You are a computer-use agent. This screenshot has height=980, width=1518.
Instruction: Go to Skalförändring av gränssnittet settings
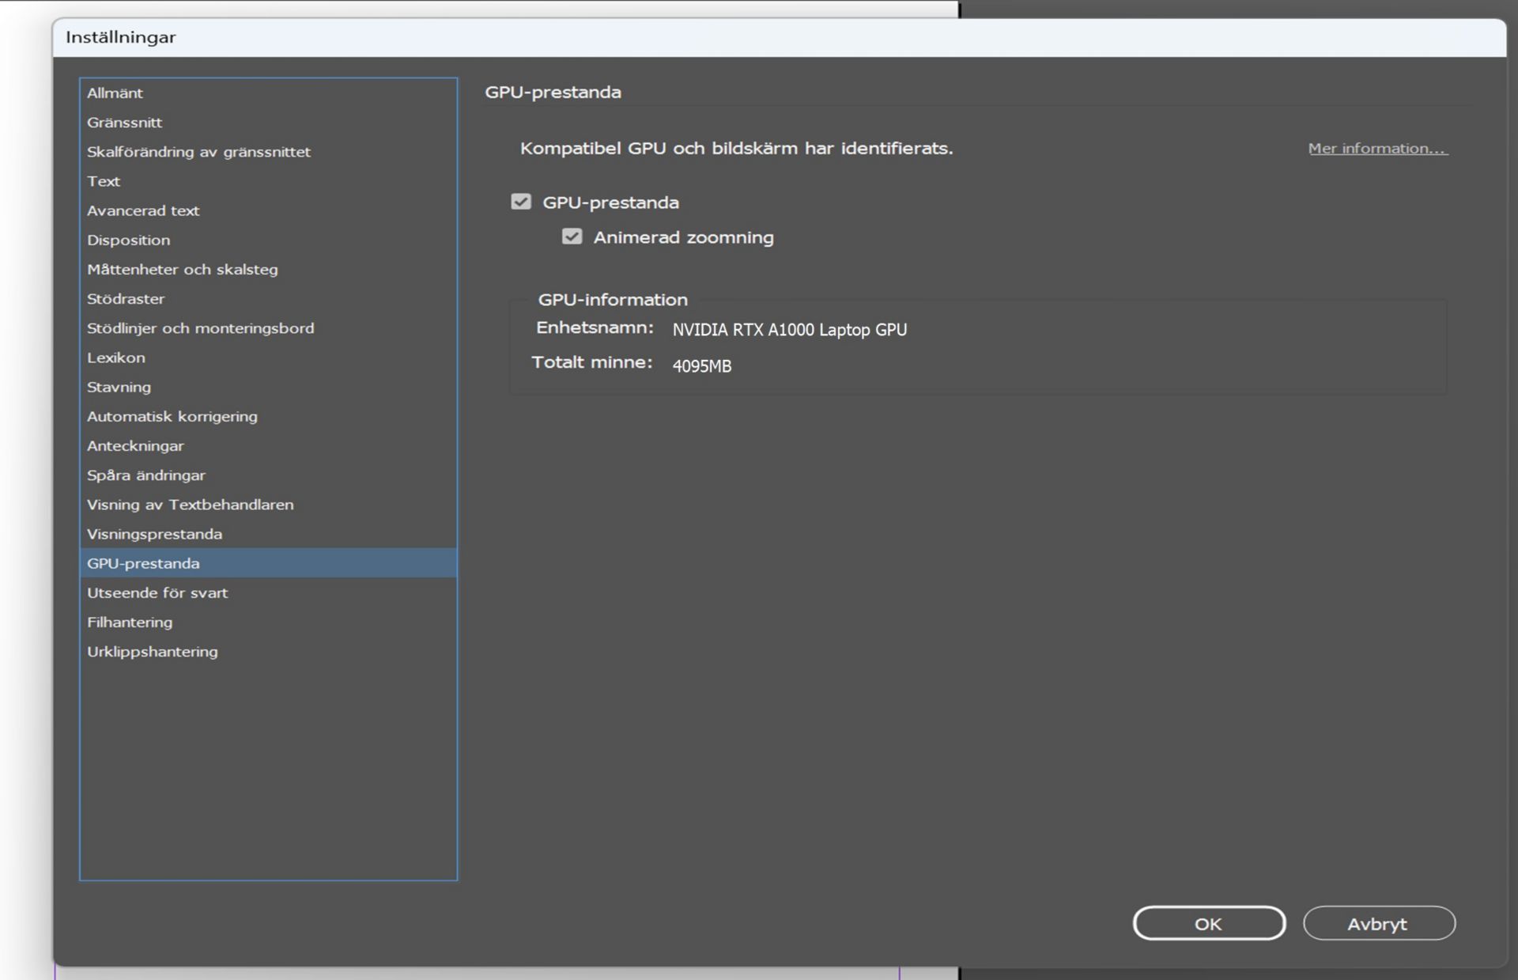198,152
